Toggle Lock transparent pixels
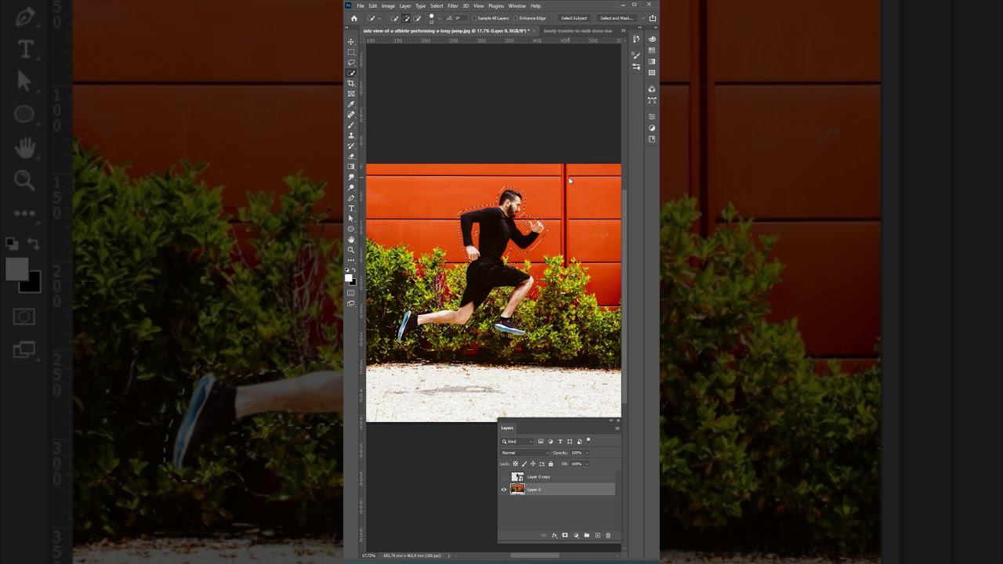Screen dimensions: 1003x564 (x=515, y=464)
